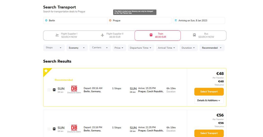Click the red train icon in Train tab

(151, 35)
